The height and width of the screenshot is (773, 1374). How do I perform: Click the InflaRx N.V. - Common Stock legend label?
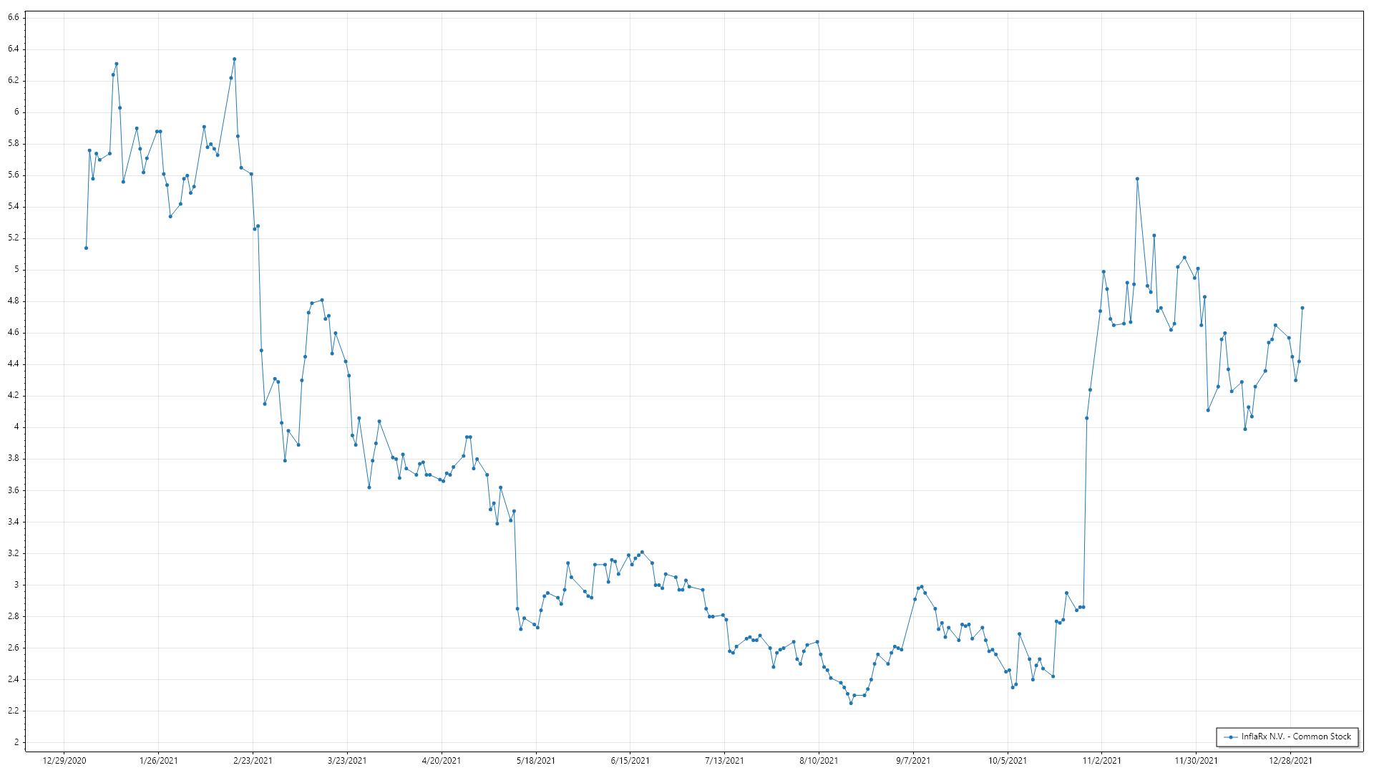[1296, 736]
